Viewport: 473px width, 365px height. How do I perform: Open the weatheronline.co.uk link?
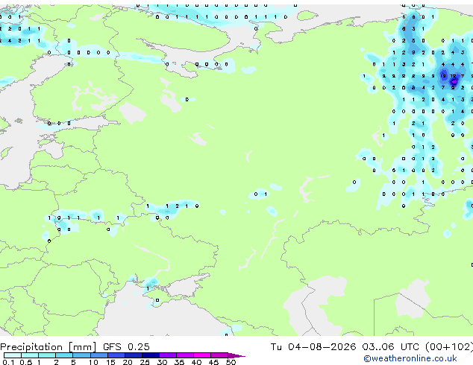click(410, 358)
